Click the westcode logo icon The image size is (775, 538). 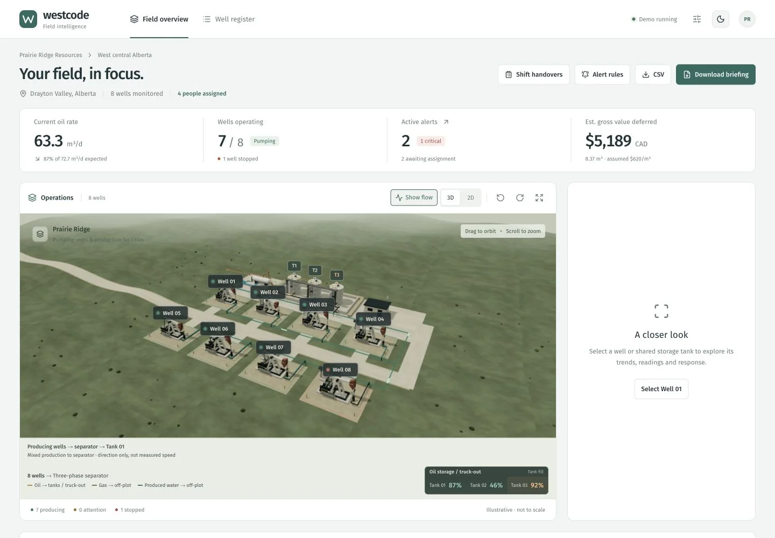(x=29, y=19)
